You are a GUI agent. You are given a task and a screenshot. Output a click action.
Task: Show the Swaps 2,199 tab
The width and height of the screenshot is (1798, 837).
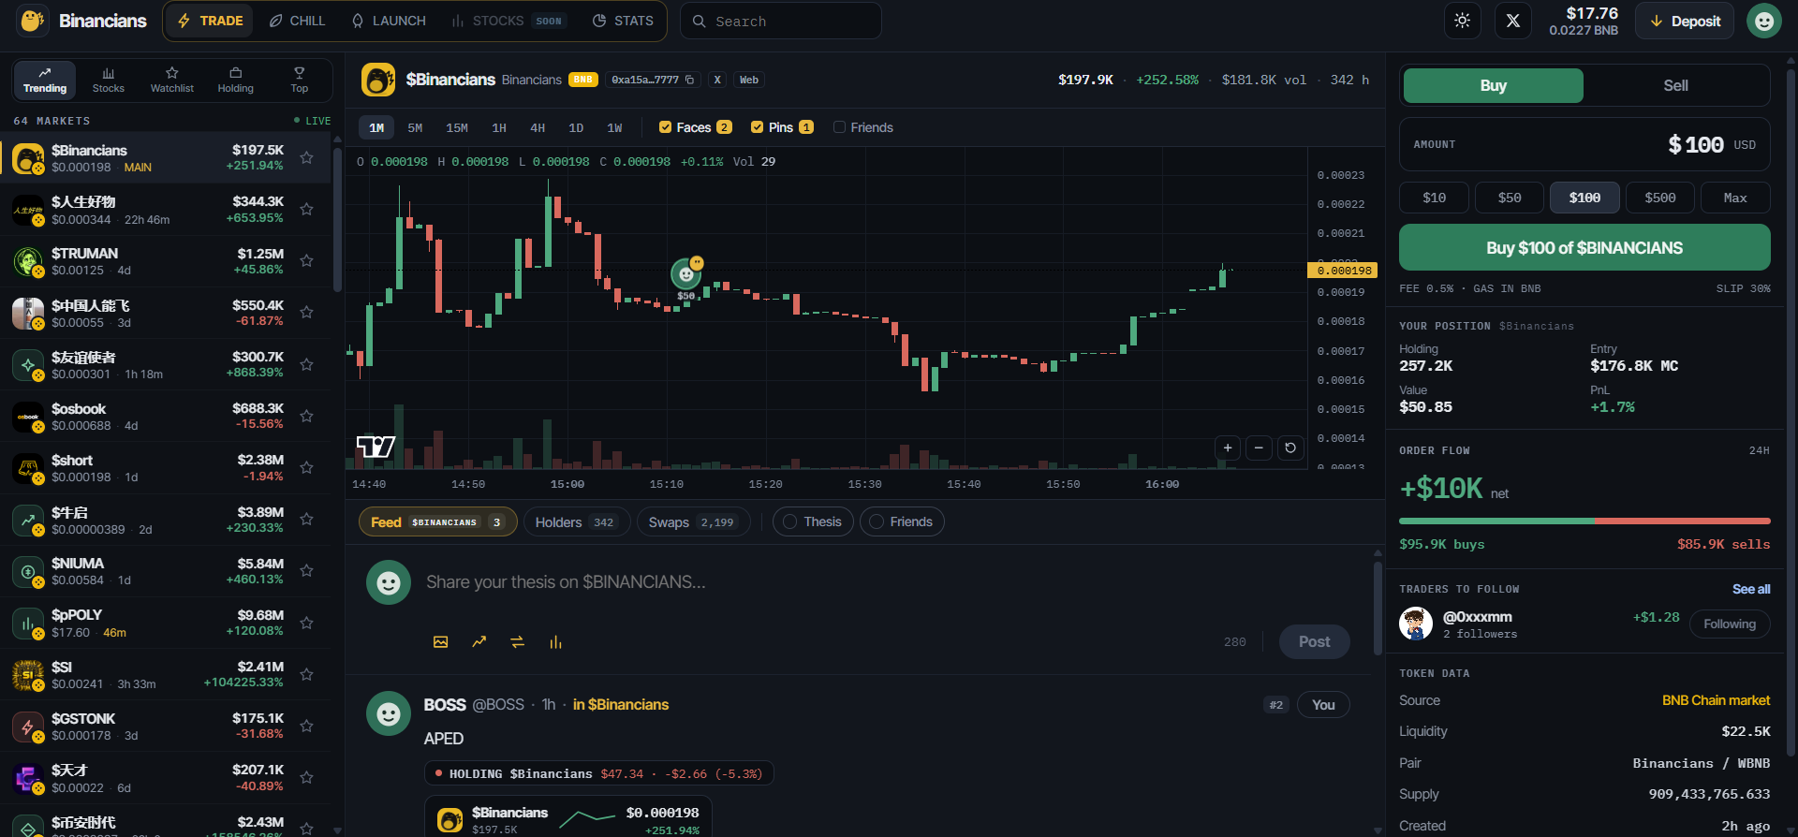coord(694,521)
